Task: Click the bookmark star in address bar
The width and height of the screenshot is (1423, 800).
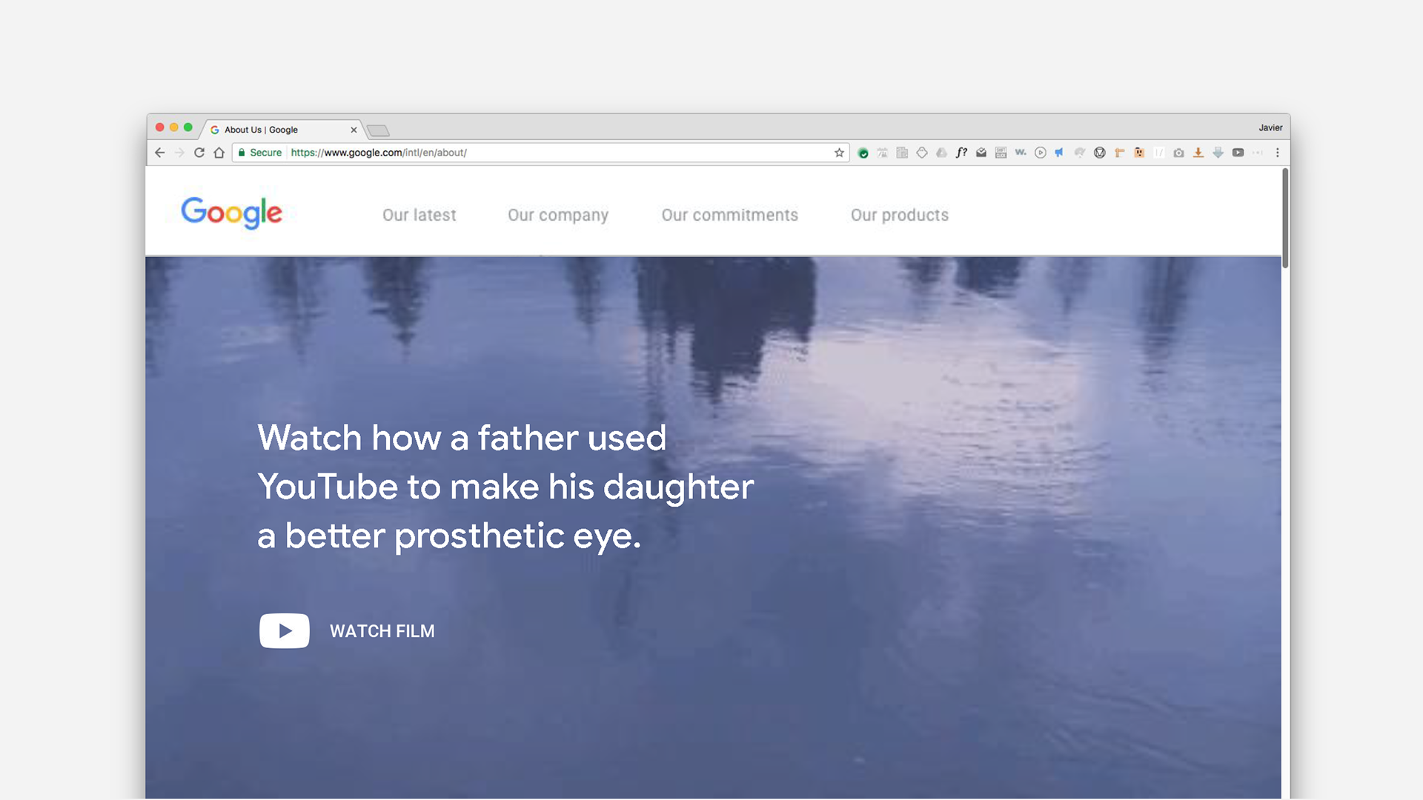Action: pyautogui.click(x=839, y=153)
